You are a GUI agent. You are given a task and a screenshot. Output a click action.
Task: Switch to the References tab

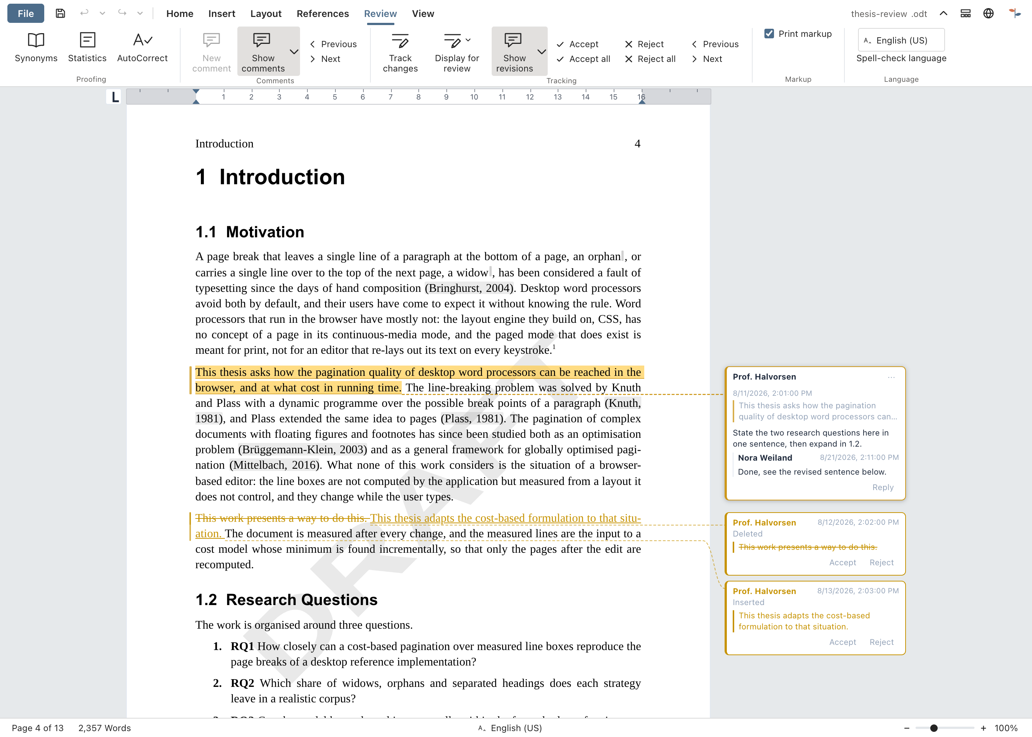(x=322, y=14)
